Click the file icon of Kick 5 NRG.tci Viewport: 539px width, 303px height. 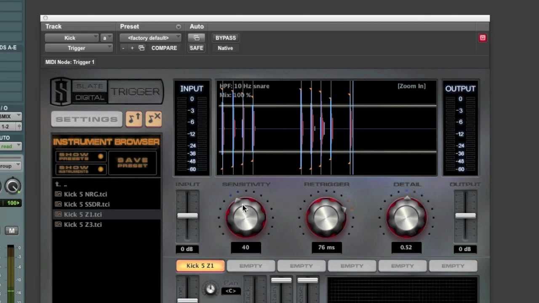(59, 194)
